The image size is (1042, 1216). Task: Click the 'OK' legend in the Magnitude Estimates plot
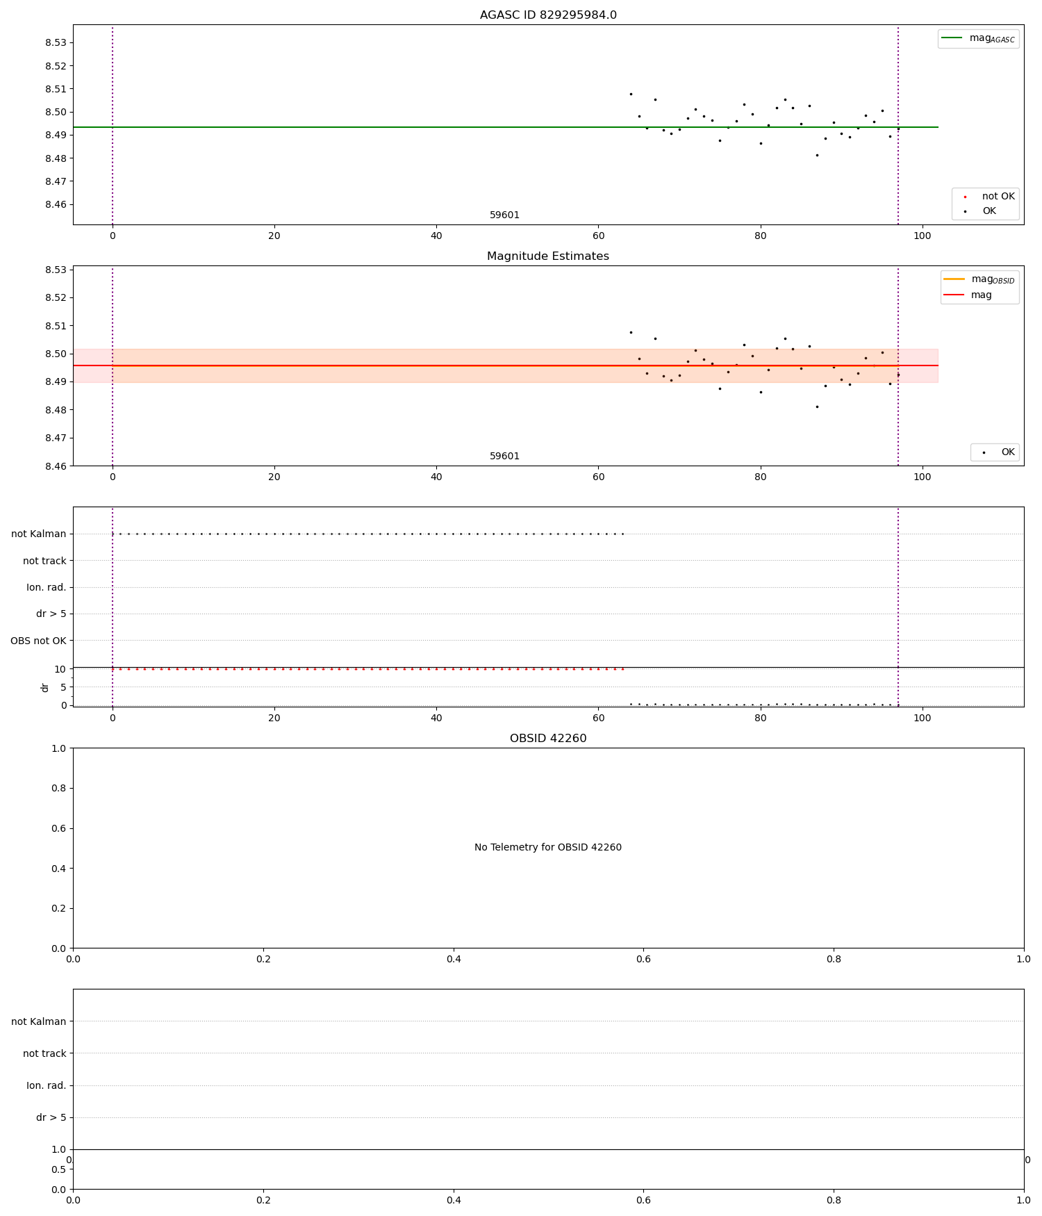(x=1000, y=452)
